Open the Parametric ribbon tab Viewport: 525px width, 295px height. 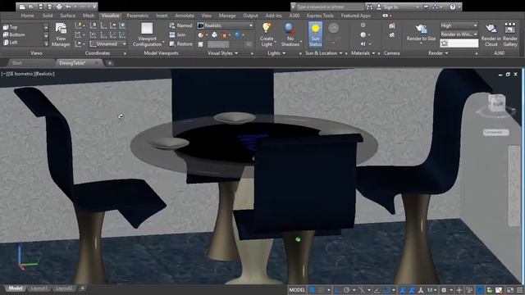[x=137, y=16]
